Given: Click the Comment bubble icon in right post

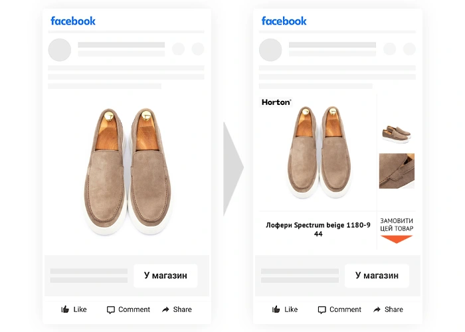Looking at the screenshot, I should click(x=322, y=309).
